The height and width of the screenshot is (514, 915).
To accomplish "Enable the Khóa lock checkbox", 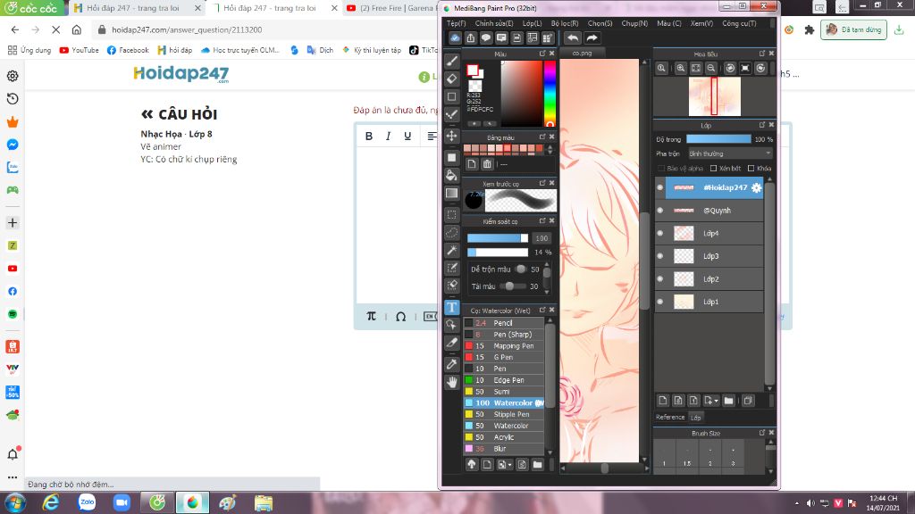I will [x=751, y=169].
